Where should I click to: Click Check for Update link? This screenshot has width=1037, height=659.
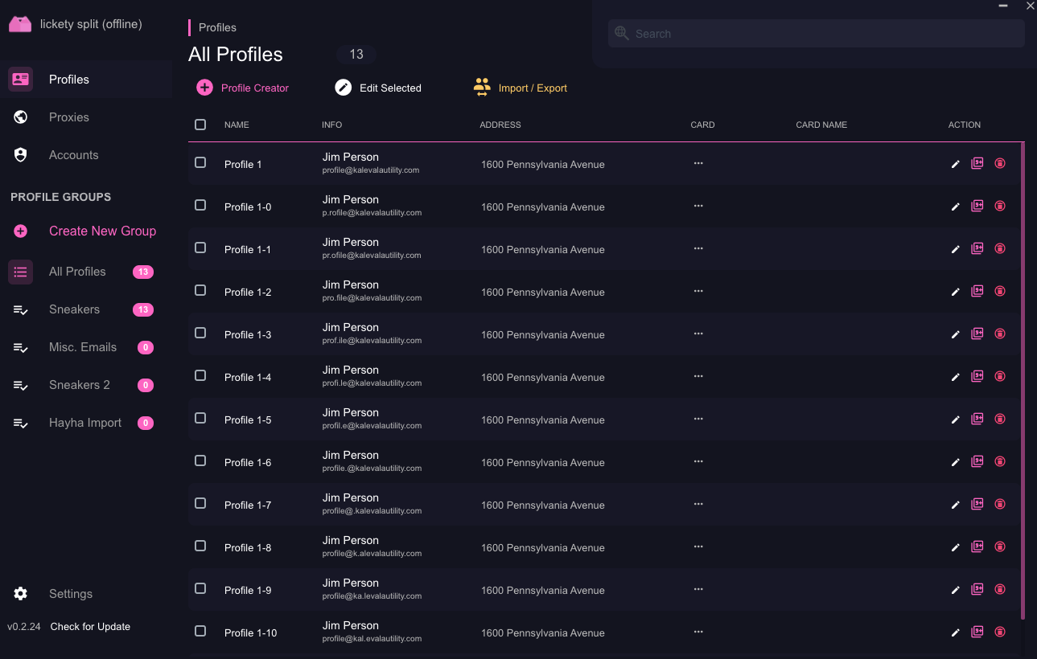click(90, 627)
